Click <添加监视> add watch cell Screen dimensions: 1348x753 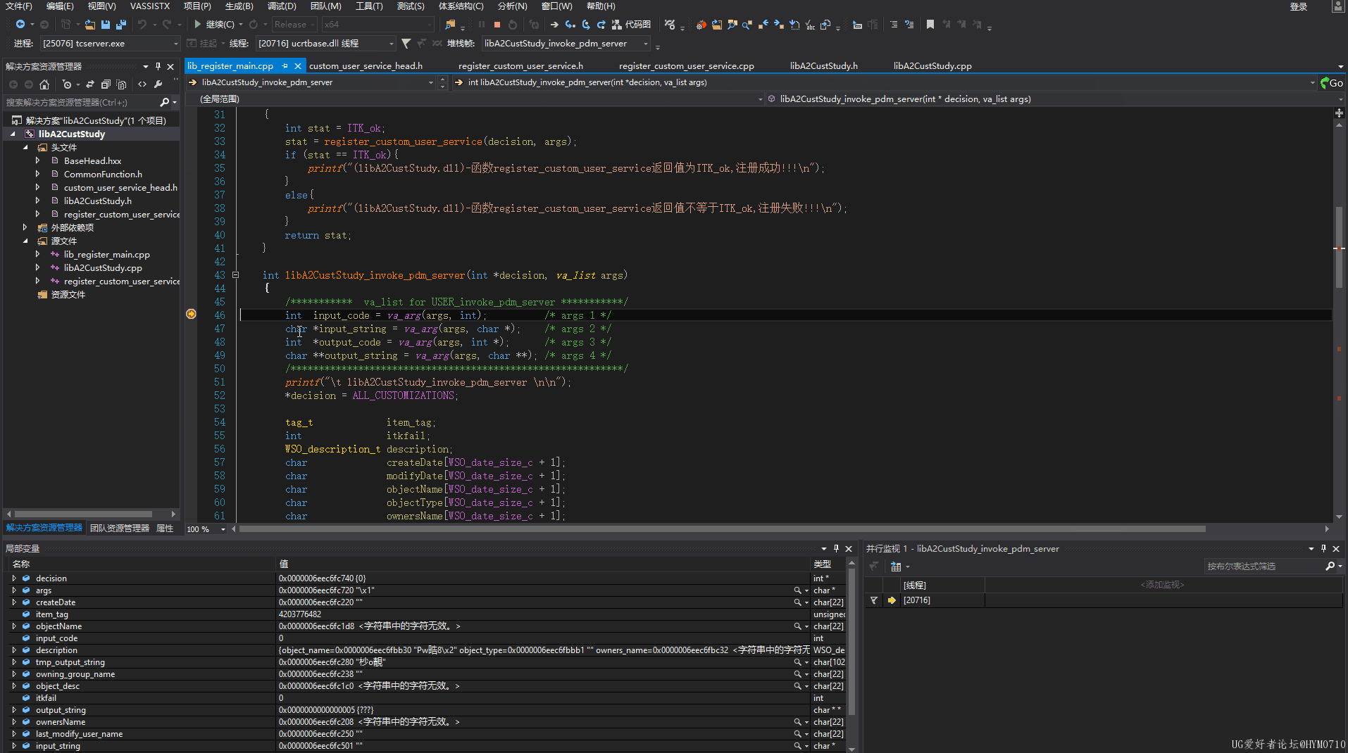1163,585
